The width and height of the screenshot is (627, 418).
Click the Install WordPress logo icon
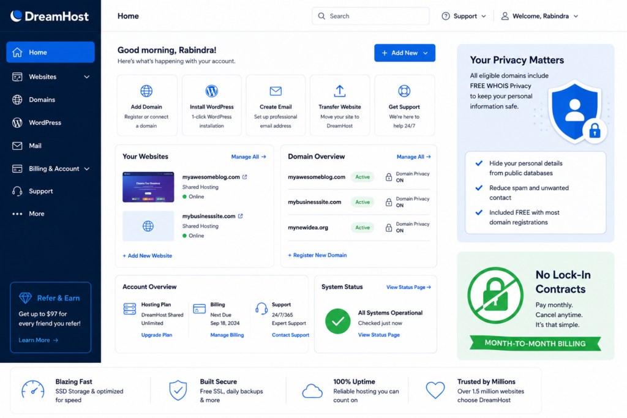[211, 91]
